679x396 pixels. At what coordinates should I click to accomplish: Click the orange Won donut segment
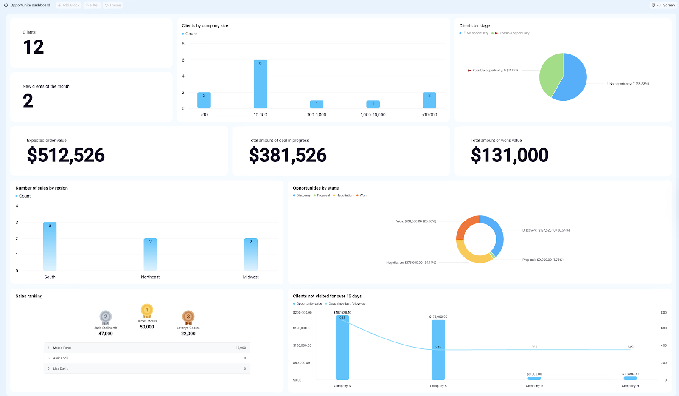point(467,227)
